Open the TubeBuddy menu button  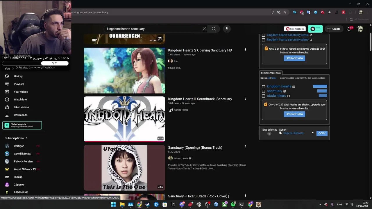[315, 29]
